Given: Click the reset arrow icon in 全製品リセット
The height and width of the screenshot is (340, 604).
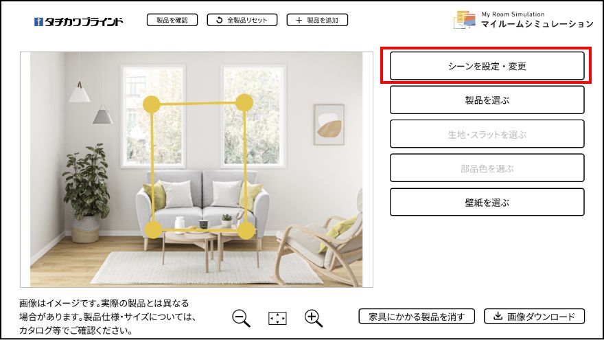Looking at the screenshot, I should click(219, 20).
